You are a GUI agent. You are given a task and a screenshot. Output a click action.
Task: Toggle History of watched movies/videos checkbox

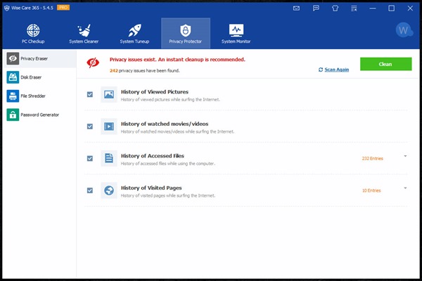(90, 126)
